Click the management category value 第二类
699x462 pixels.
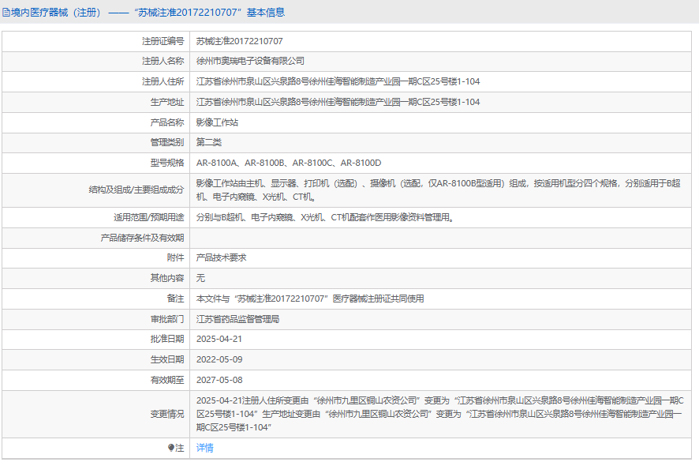point(209,143)
